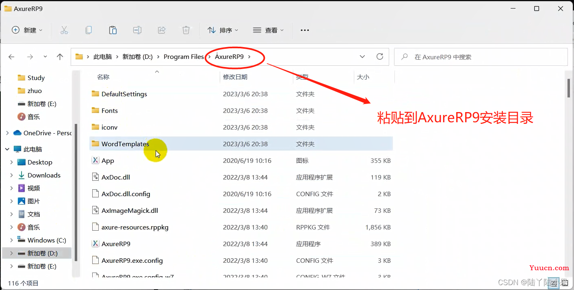The image size is (574, 290).
Task: Click Program Files in the address path
Action: 184,57
